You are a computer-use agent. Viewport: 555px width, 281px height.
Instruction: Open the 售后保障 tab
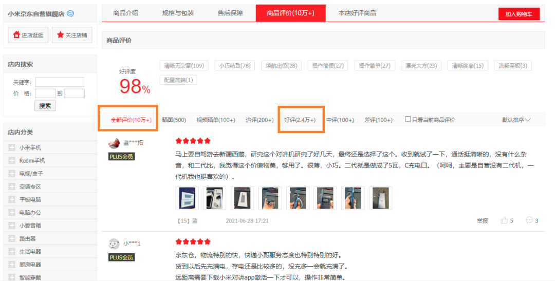[x=230, y=13]
